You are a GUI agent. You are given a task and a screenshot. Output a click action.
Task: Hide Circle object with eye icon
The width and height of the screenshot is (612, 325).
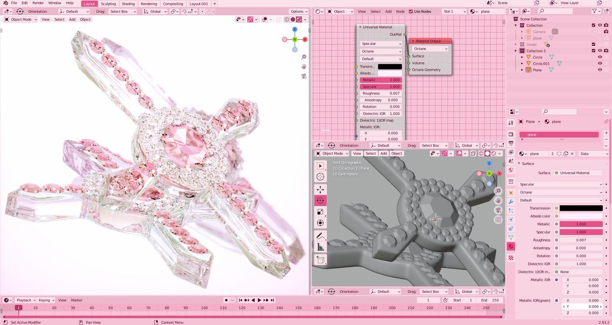click(x=600, y=57)
